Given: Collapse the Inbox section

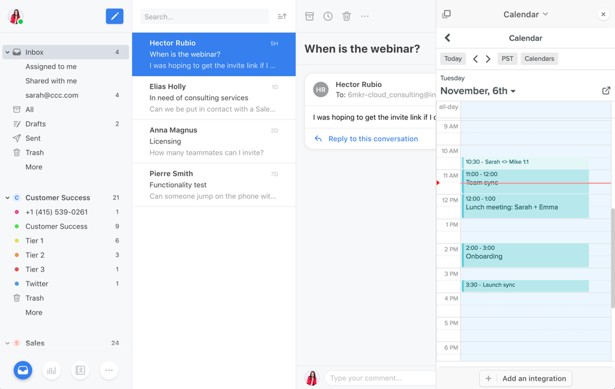Looking at the screenshot, I should pyautogui.click(x=7, y=52).
